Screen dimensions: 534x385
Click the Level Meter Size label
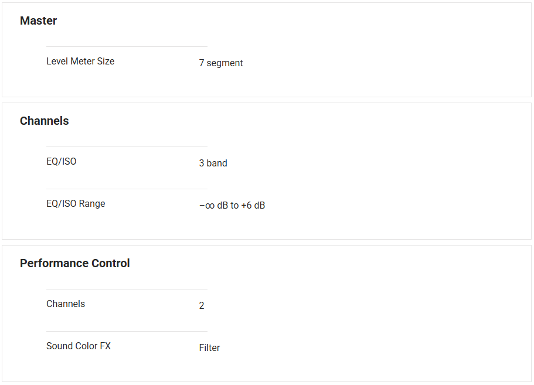80,62
